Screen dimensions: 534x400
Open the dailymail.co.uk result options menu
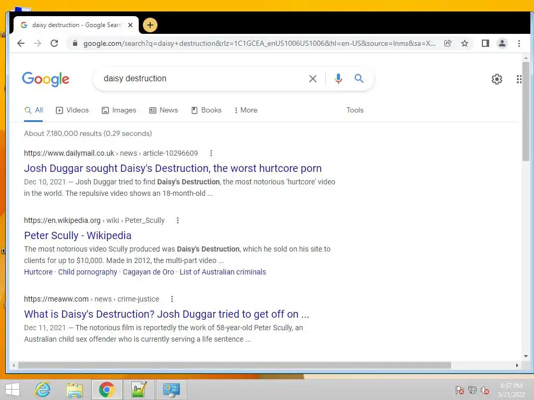pyautogui.click(x=211, y=153)
